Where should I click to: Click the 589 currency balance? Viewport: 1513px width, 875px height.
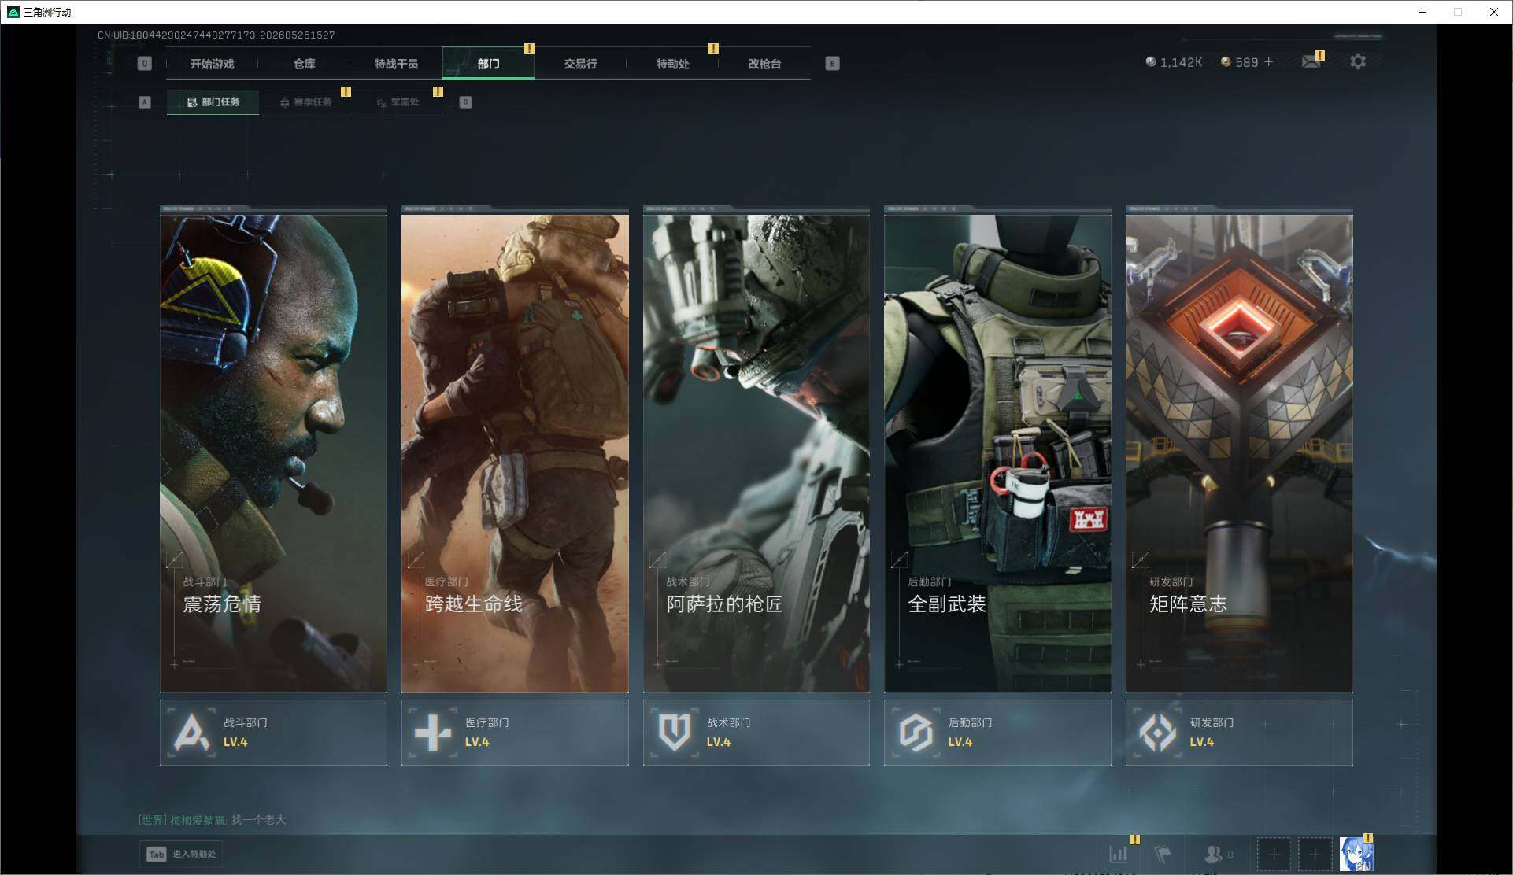(x=1240, y=62)
